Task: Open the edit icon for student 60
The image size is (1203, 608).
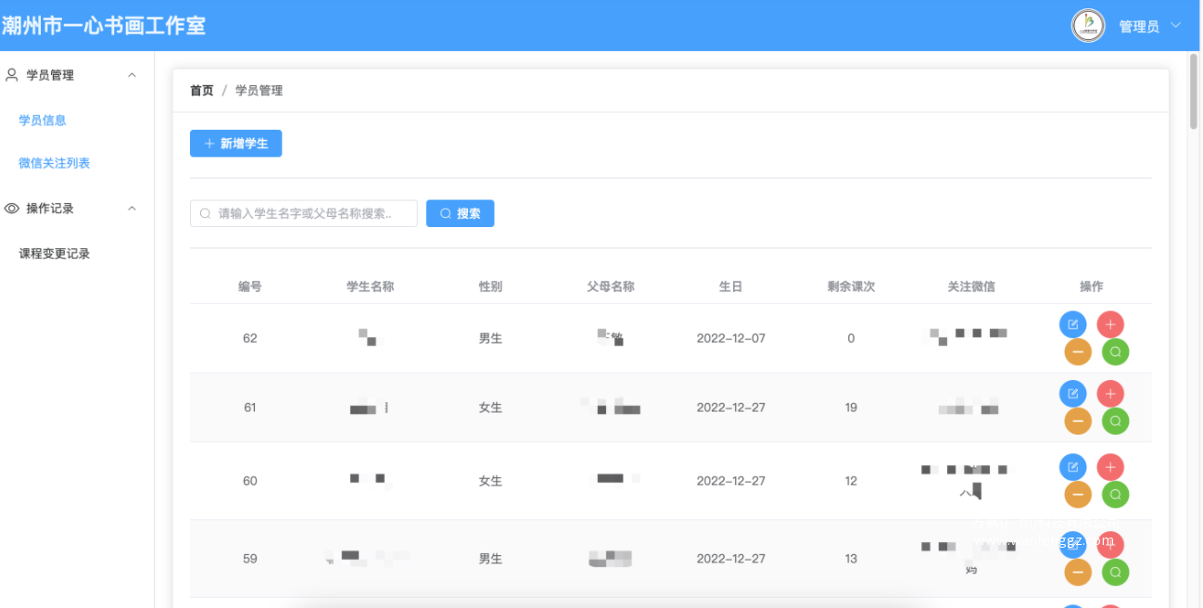Action: [1073, 467]
